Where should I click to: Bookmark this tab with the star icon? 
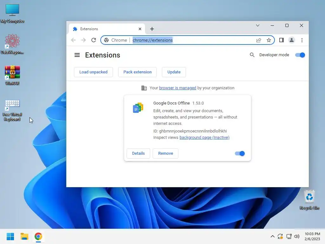(269, 40)
